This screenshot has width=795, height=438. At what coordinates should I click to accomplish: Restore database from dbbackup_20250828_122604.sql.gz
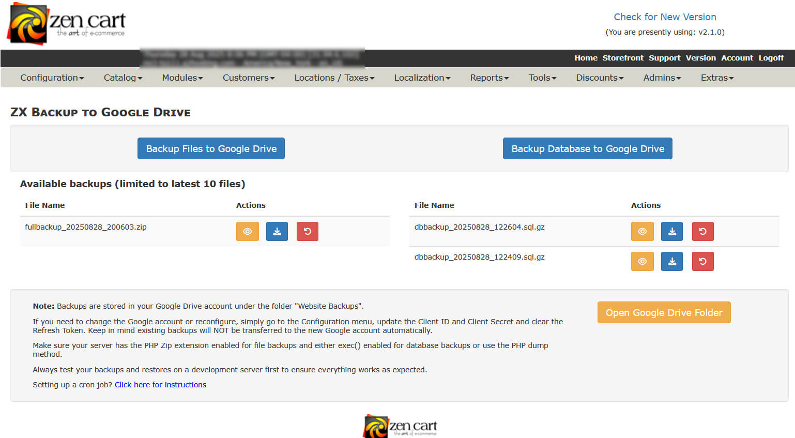click(x=702, y=231)
